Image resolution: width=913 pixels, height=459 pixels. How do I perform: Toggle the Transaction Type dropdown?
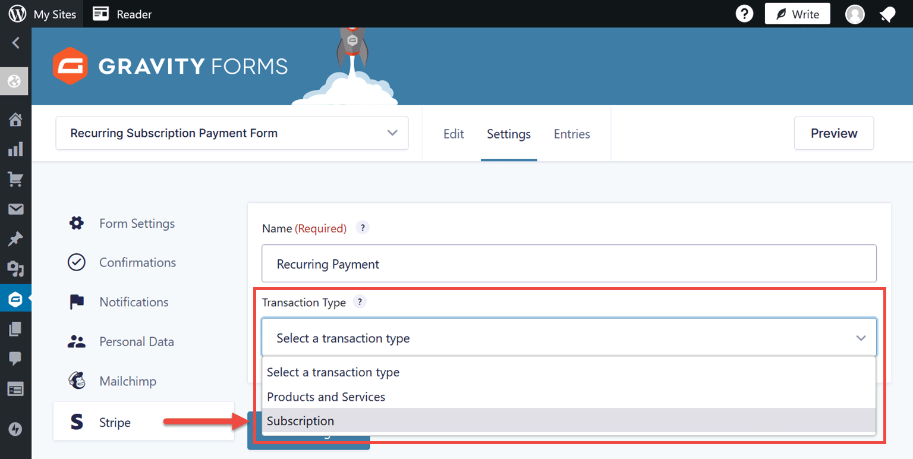[569, 338]
